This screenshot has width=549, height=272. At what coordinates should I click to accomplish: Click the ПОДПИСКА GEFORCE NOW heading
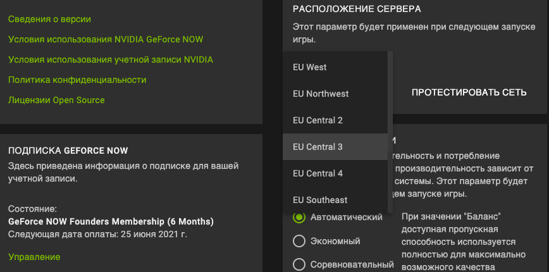68,151
